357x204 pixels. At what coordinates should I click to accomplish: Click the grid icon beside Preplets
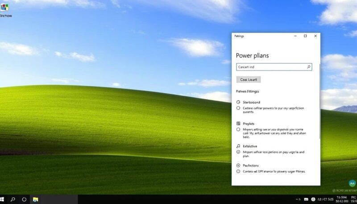[x=238, y=124]
